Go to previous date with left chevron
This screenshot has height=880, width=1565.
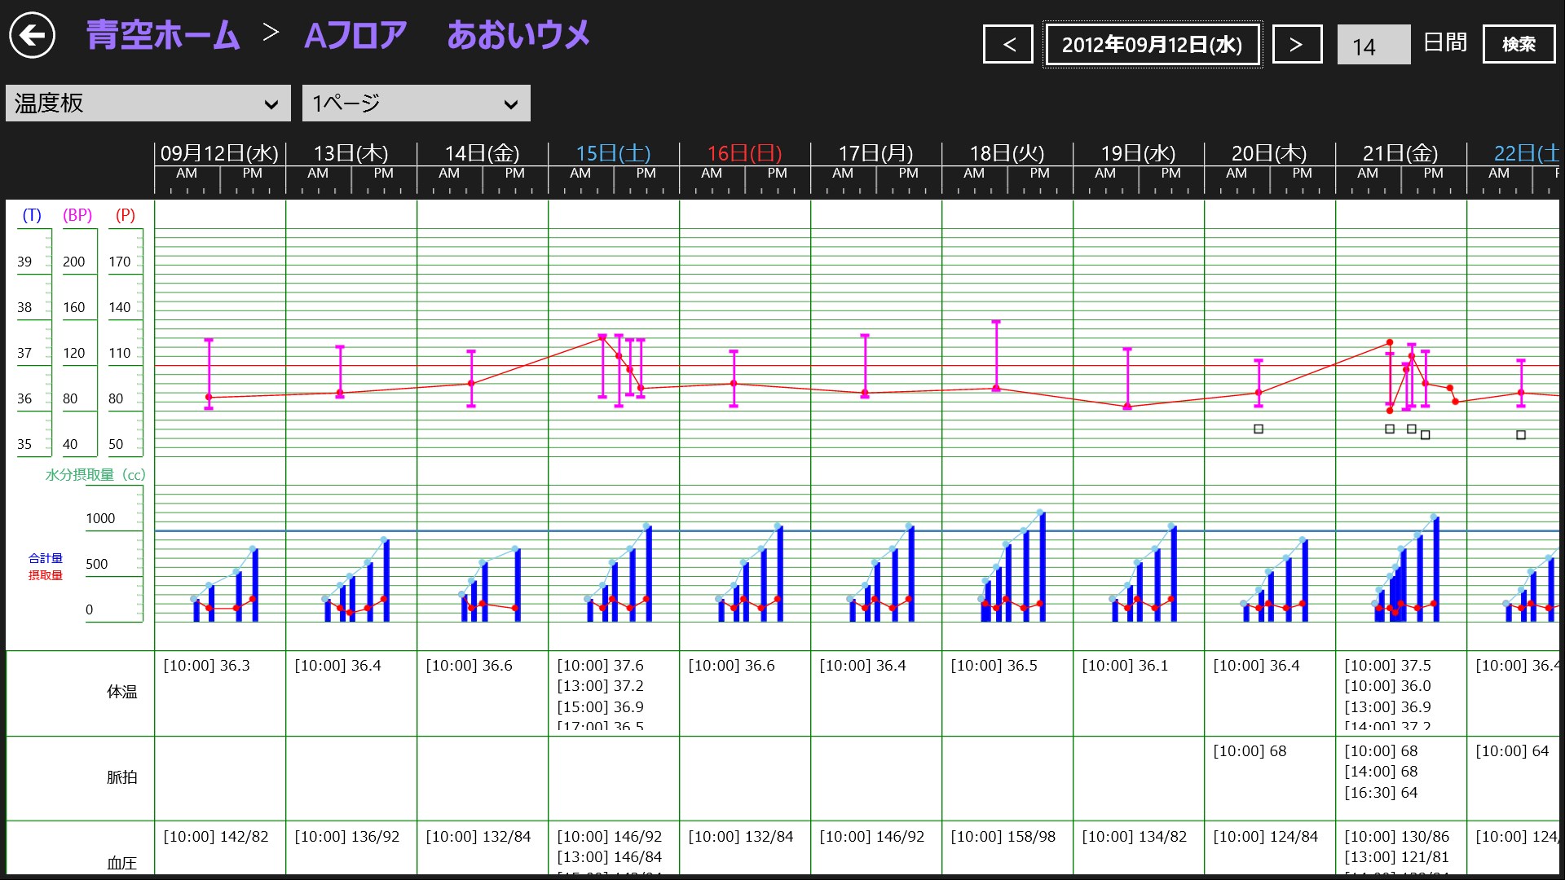tap(1008, 44)
